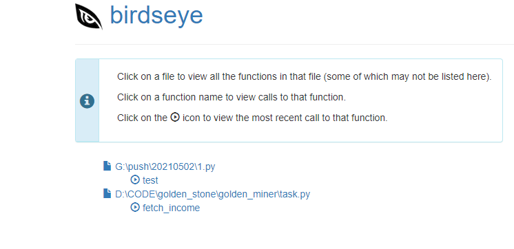
Task: Click the light blue strip of info box
Action: 88,100
